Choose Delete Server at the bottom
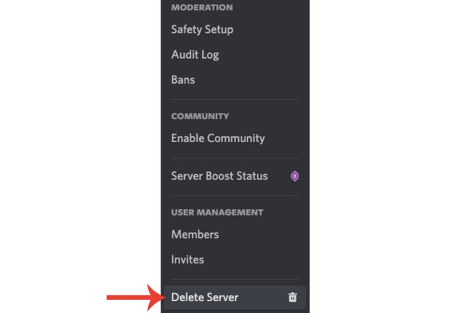The image size is (470, 313). [205, 297]
